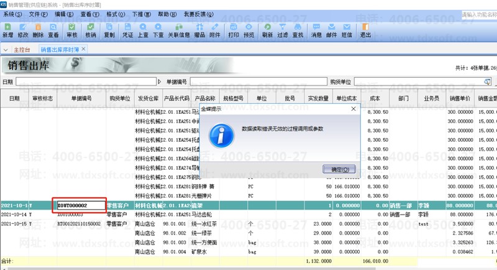Screen dimensions: 497x270
Task: Expand the tab list chevron beside 主控台
Action: pos(6,49)
